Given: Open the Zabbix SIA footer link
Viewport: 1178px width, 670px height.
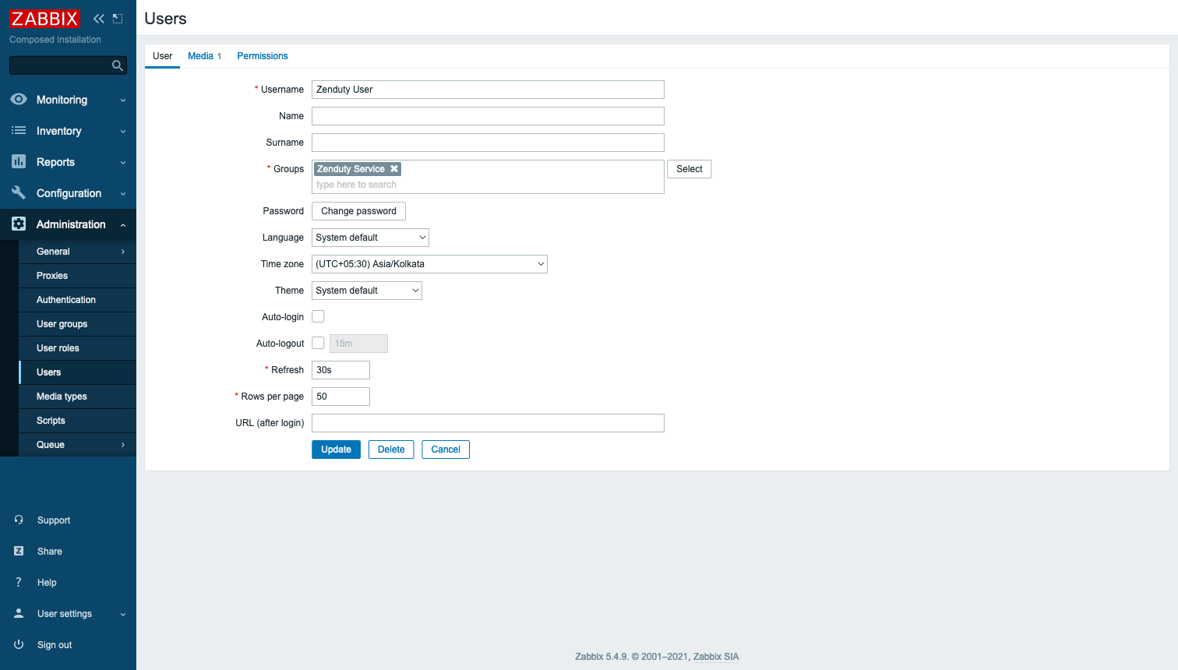Looking at the screenshot, I should click(x=716, y=657).
